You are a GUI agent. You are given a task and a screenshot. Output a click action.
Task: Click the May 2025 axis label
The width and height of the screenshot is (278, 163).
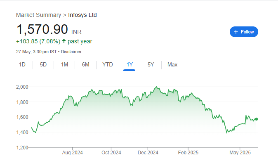pos(240,153)
